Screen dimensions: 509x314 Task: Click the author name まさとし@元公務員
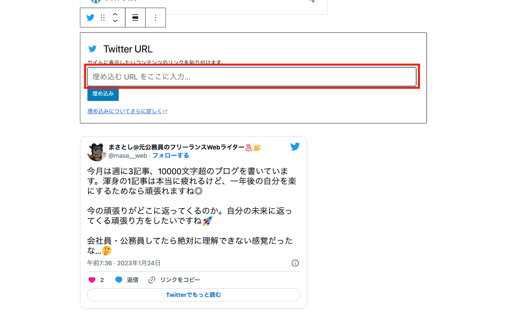click(185, 147)
